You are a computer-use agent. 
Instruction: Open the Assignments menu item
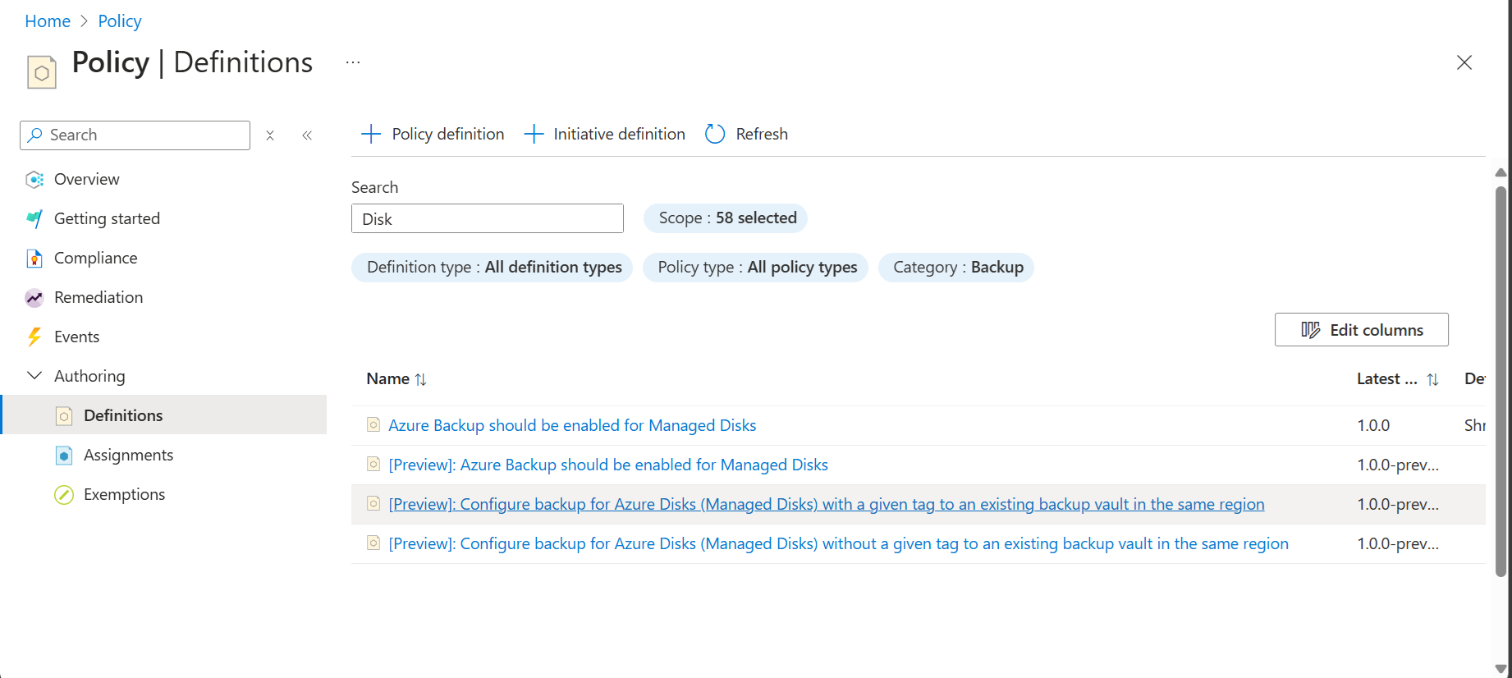128,455
